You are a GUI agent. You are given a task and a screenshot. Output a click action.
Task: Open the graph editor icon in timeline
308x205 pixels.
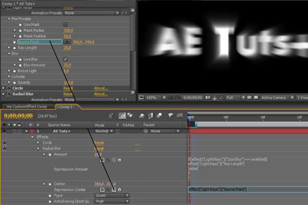180,115
